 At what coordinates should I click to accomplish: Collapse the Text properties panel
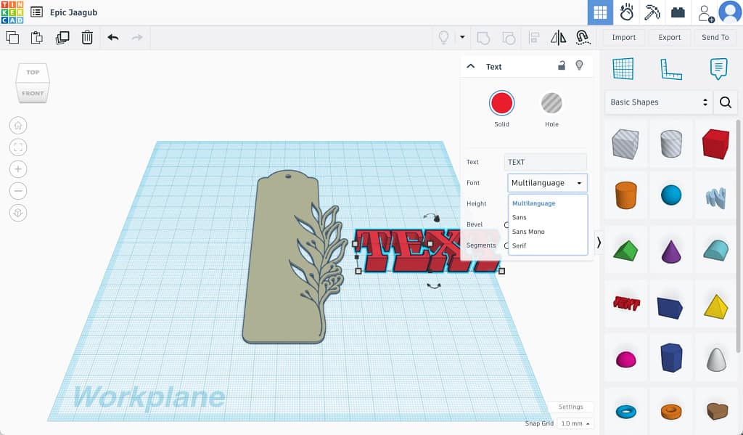(471, 66)
